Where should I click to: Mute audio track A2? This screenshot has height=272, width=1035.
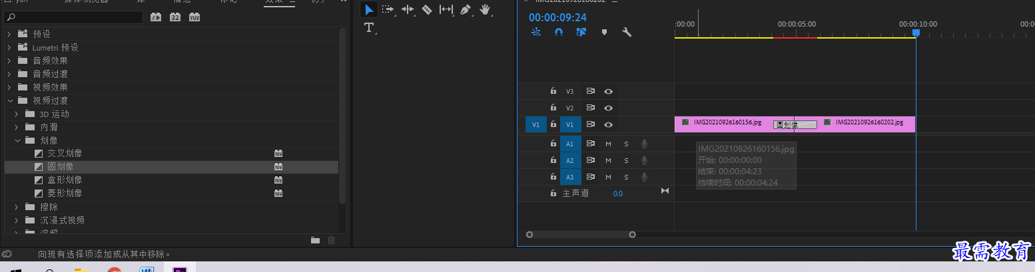coord(608,160)
